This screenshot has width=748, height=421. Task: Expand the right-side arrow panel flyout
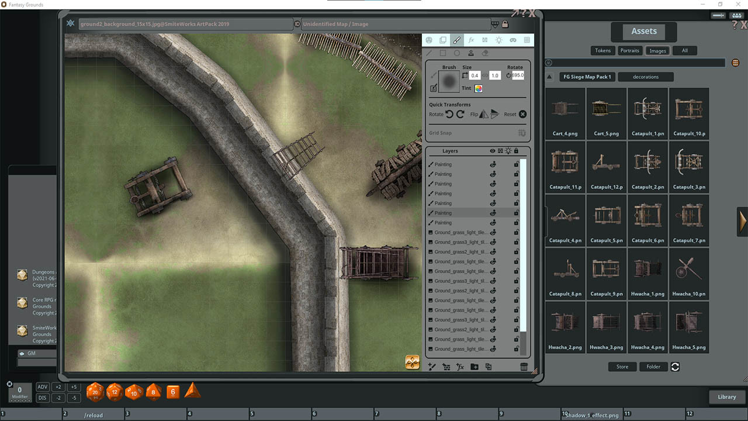(x=742, y=222)
